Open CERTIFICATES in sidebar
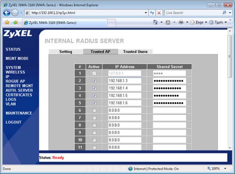The height and width of the screenshot is (174, 235). pos(19,95)
